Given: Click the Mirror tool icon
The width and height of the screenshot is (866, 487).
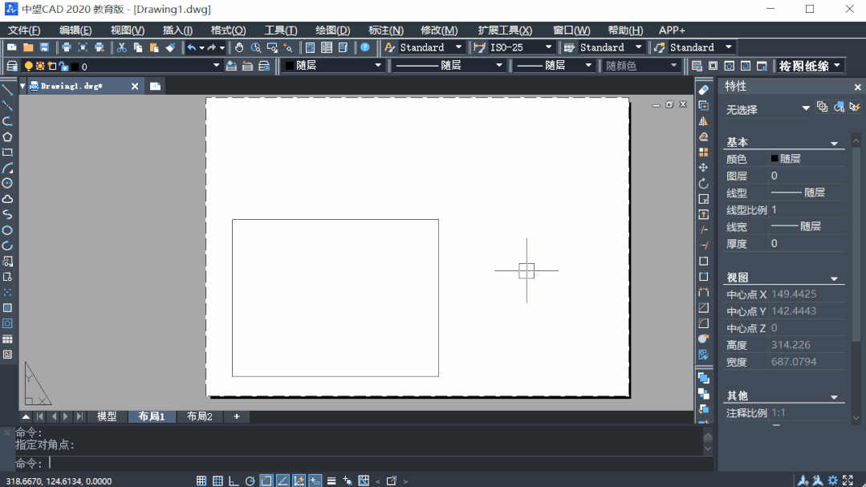Looking at the screenshot, I should [703, 121].
